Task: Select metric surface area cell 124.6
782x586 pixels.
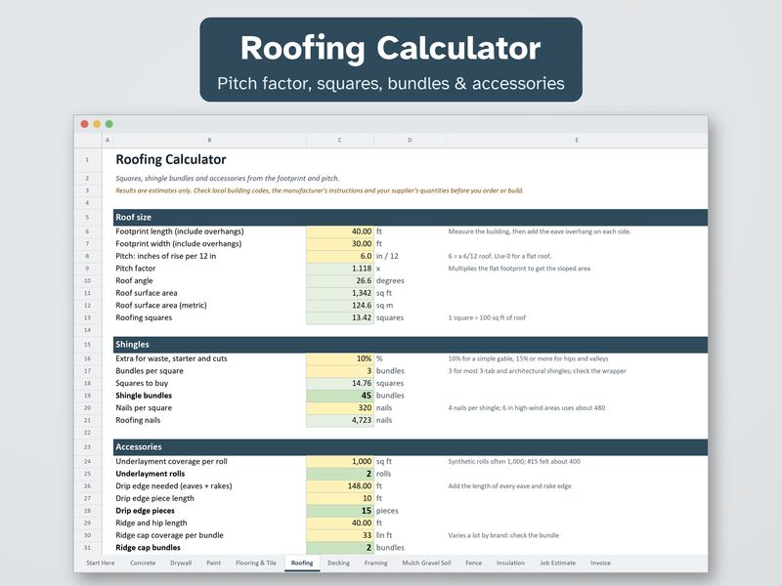Action: pos(339,306)
